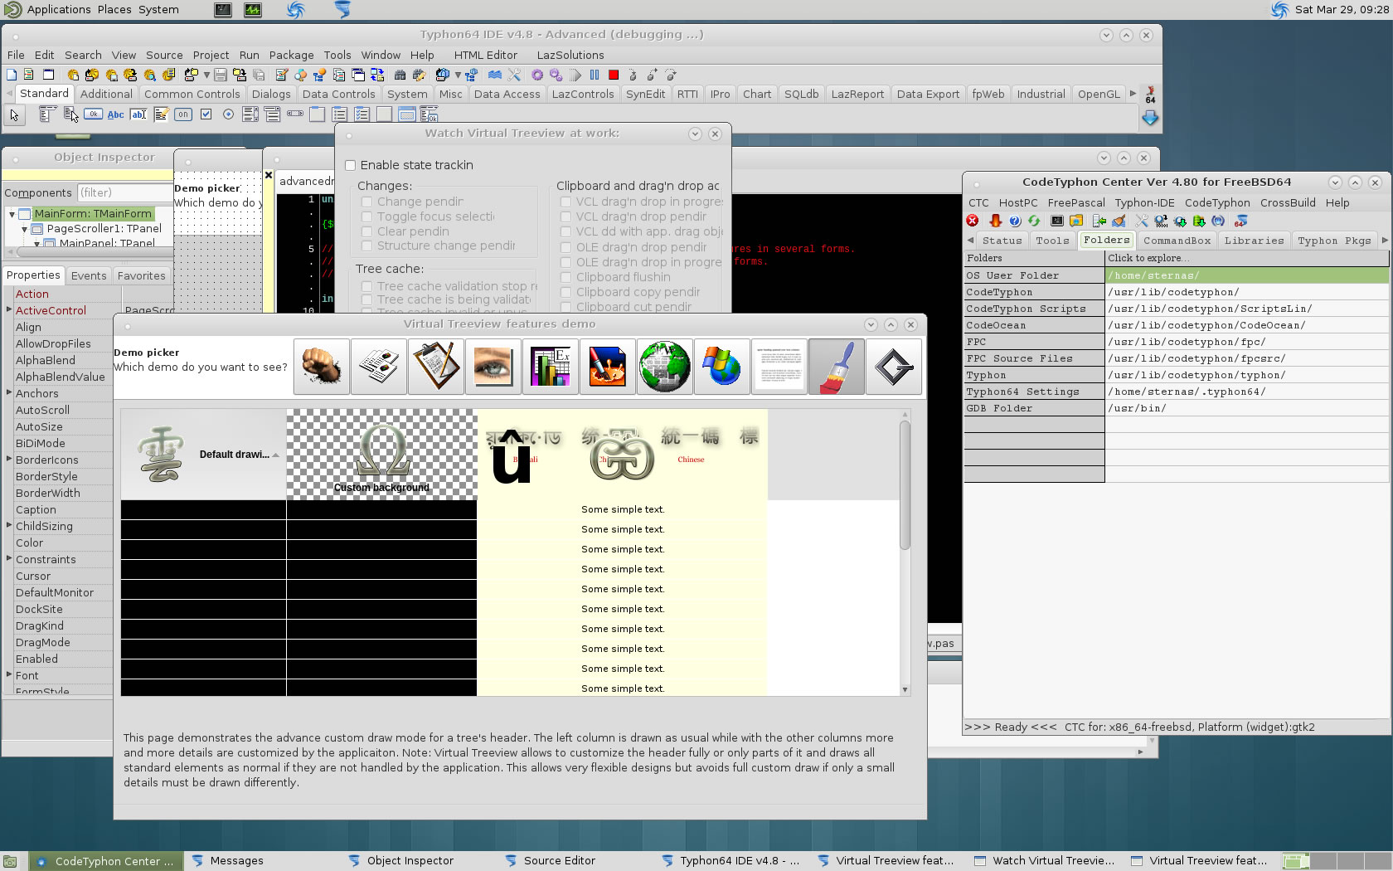Viewport: 1393px width, 871px height.
Task: Click the blue help icon in CodeTyphon Center
Action: (x=1015, y=221)
